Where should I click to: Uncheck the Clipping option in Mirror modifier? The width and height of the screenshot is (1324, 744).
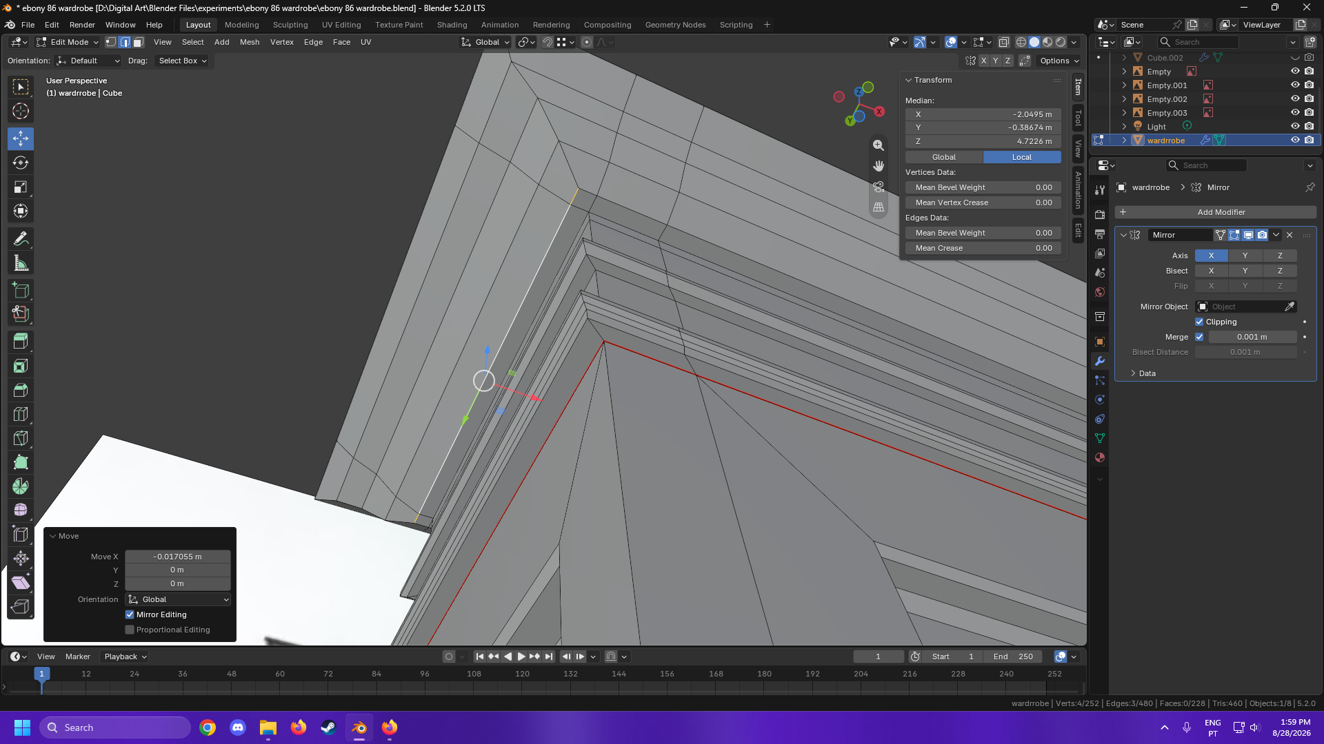1199,322
